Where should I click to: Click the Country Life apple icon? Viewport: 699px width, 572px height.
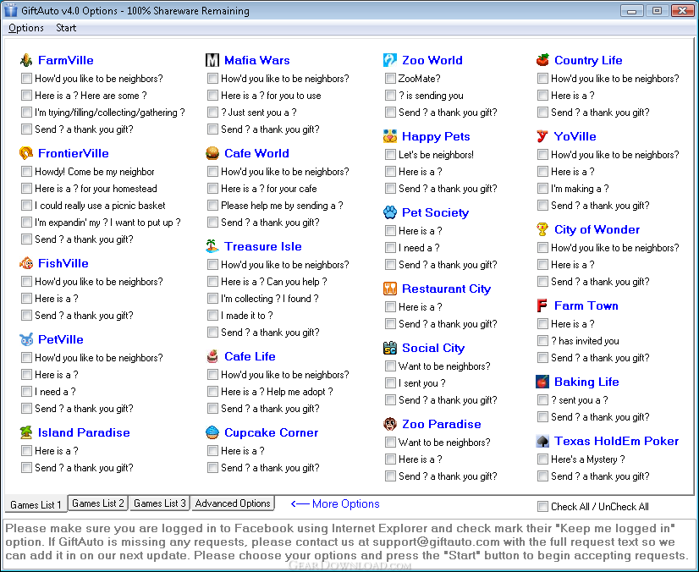pyautogui.click(x=542, y=60)
